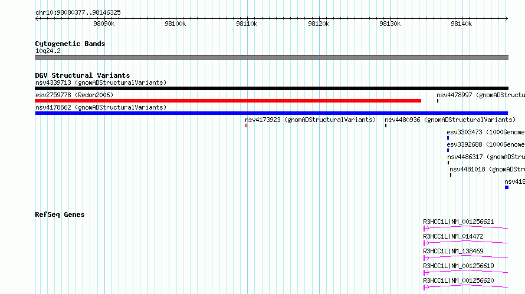Select the Cytogenetic Bands track heading
Screen dimensions: 525x294
coord(70,44)
